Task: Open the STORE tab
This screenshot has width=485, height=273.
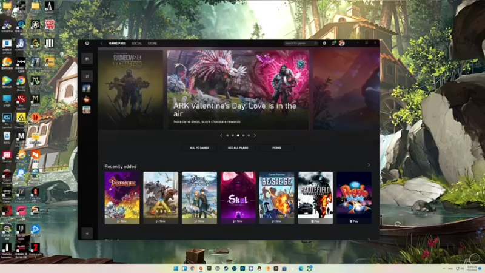Action: point(152,43)
